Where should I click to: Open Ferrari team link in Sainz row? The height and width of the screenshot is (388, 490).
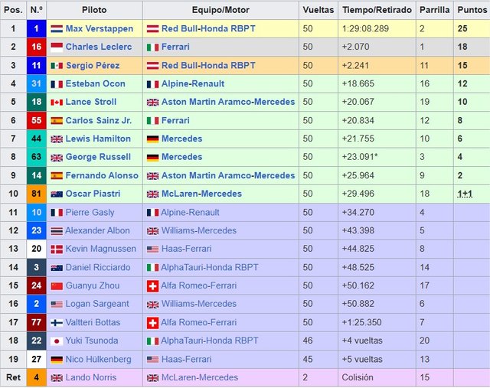click(175, 121)
